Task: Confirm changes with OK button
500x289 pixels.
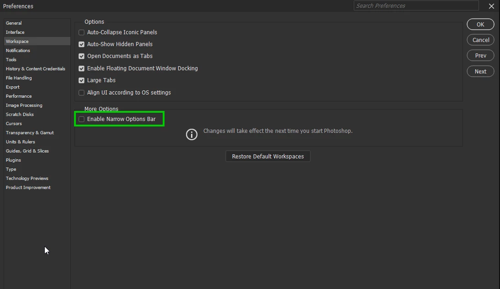Action: [x=480, y=25]
